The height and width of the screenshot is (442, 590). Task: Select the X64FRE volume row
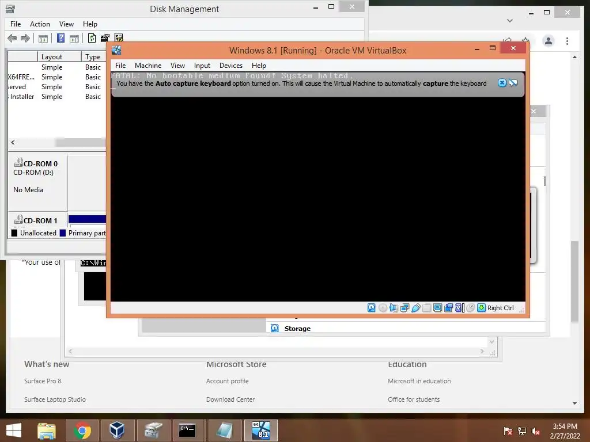[57, 77]
